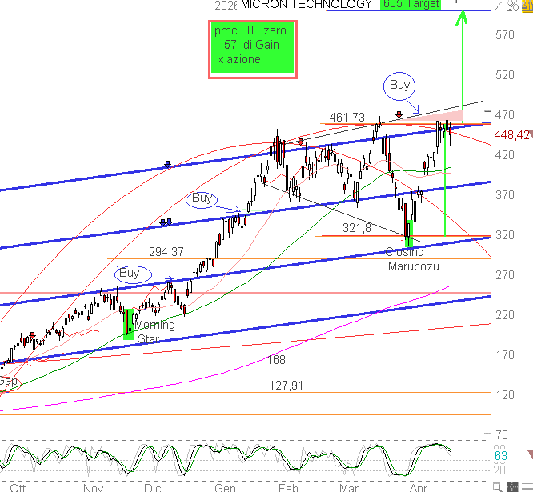Click the green gain note box
The image size is (533, 492).
click(x=253, y=50)
